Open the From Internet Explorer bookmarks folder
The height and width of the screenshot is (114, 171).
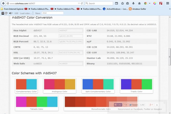tap(12, 9)
